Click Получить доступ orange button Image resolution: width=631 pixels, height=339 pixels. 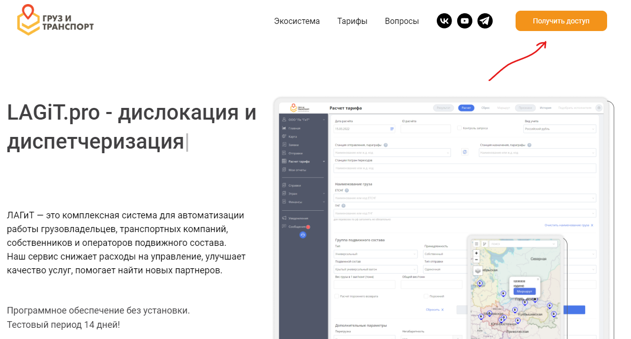[561, 21]
